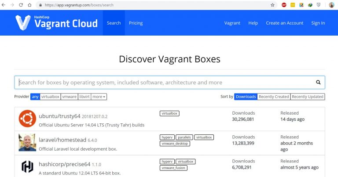This screenshot has width=338, height=177.
Task: Click the padlock site info icon
Action: 40,5
